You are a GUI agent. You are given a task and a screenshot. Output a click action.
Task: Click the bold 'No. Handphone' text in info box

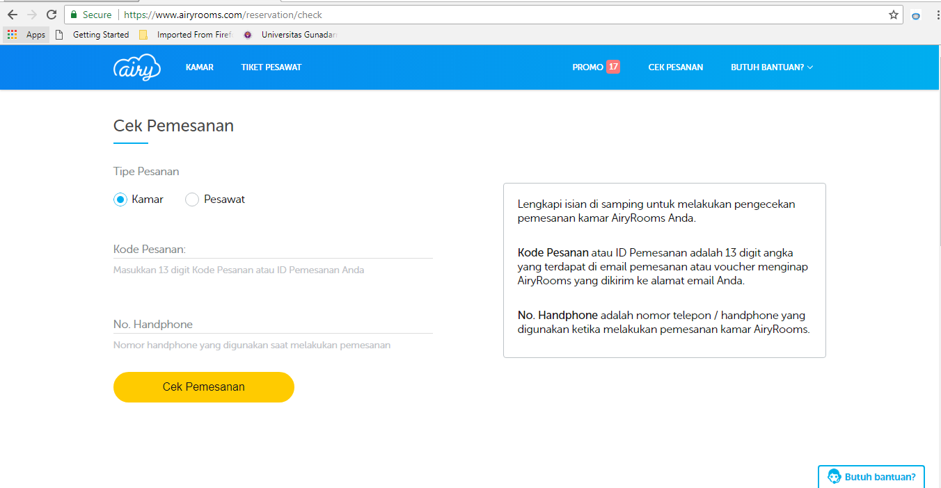(x=558, y=315)
